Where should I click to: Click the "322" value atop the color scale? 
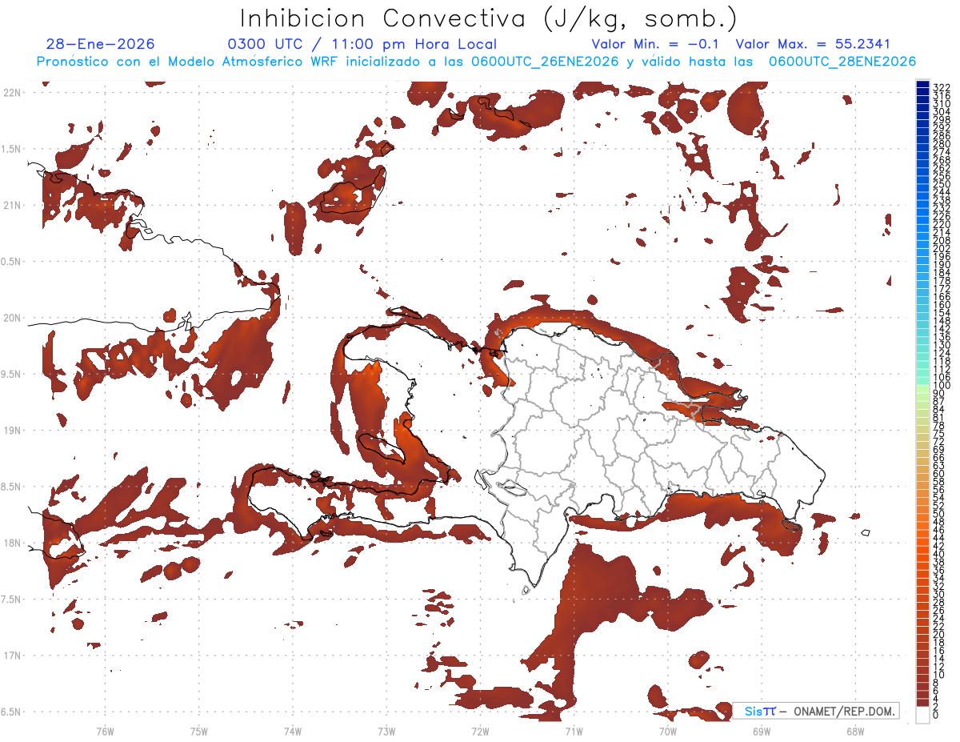click(942, 86)
